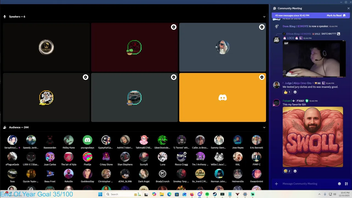The image size is (352, 198).
Task: Expand hidden system tray icons
Action: (x=320, y=194)
